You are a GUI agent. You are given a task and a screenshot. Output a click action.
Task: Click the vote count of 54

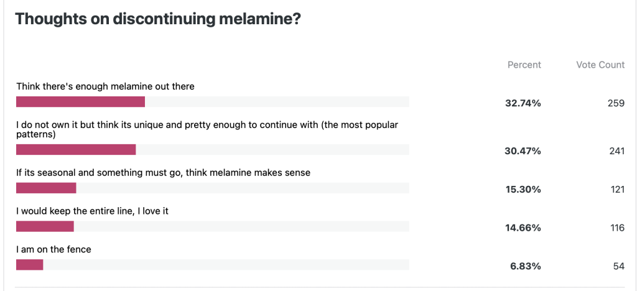coord(619,266)
